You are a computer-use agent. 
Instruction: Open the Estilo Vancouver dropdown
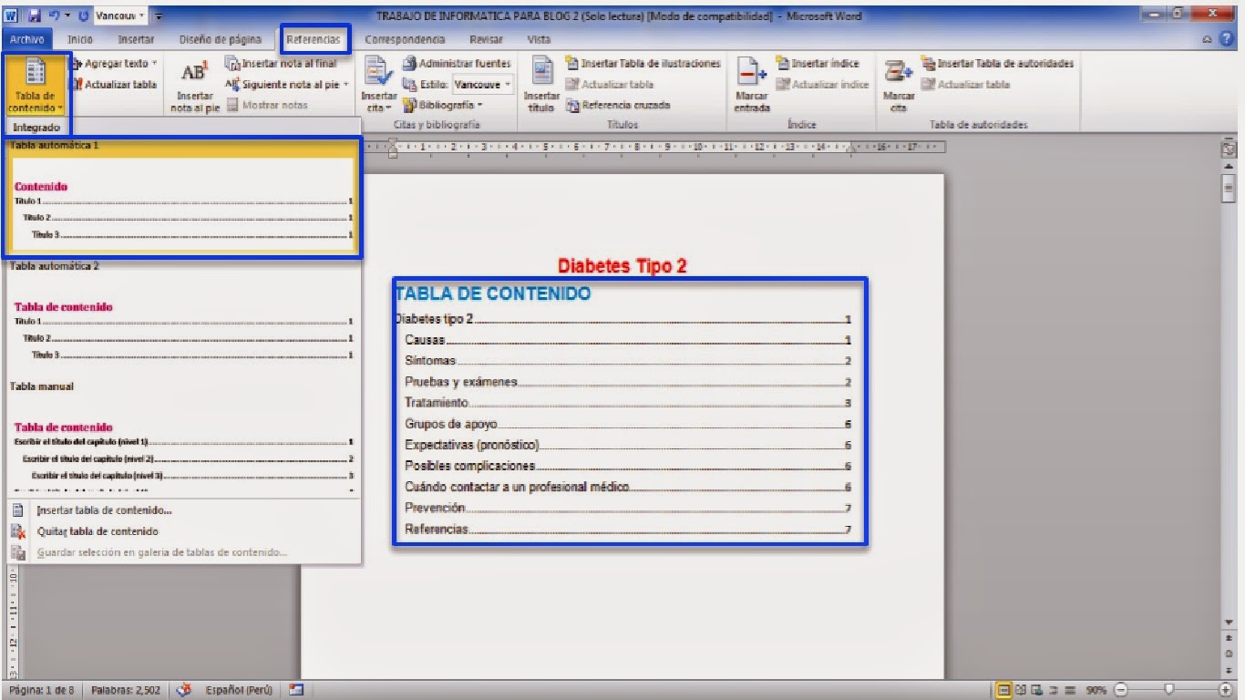483,83
